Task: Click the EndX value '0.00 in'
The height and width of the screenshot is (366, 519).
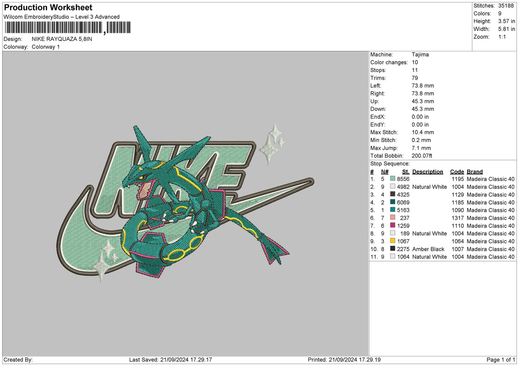Action: click(x=420, y=117)
